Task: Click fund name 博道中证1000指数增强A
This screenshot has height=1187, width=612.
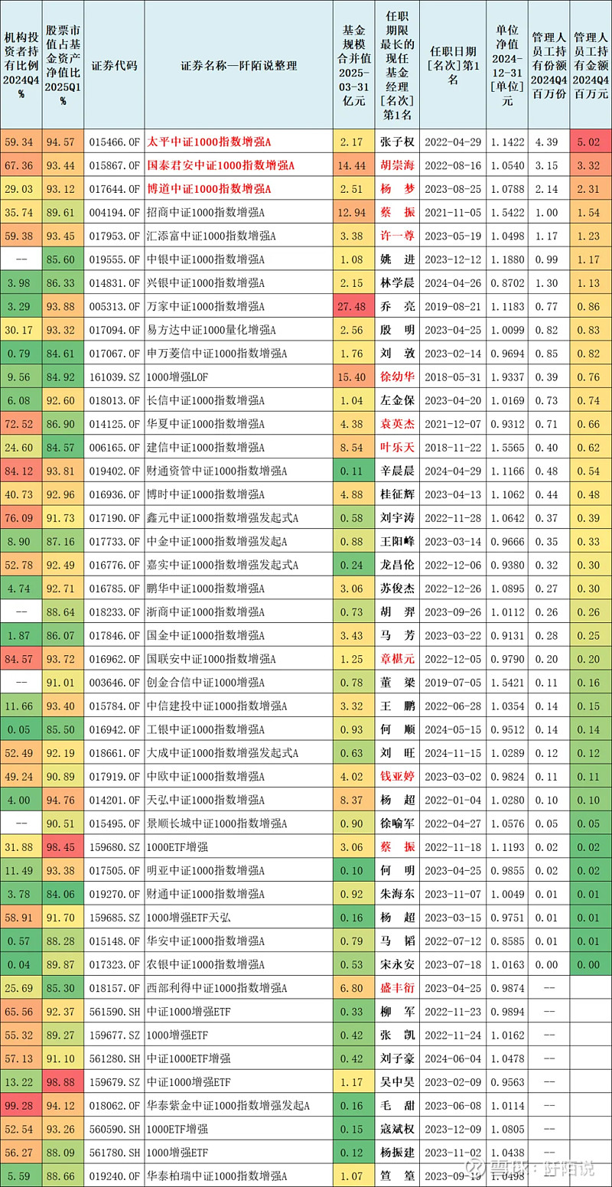Action: point(210,189)
